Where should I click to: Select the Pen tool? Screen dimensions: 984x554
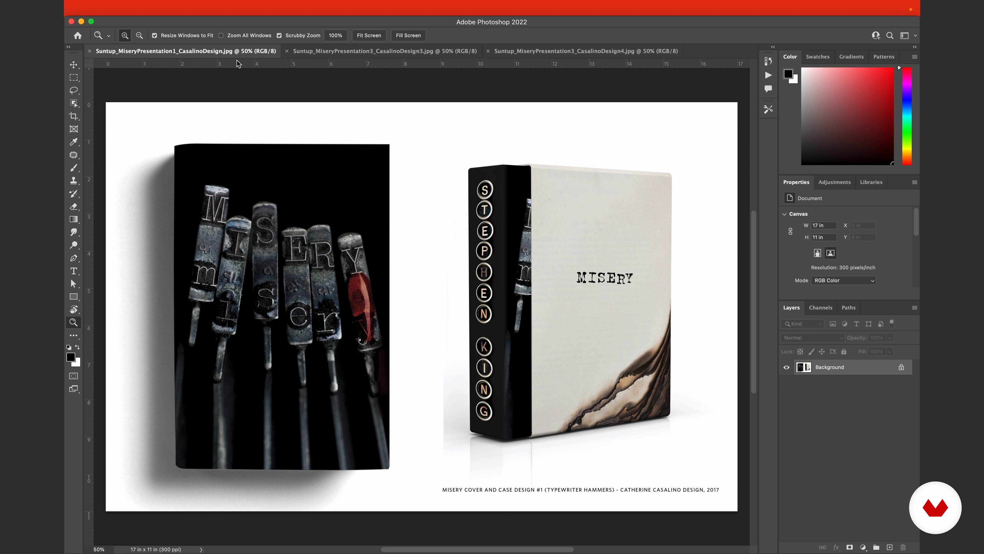click(x=74, y=258)
